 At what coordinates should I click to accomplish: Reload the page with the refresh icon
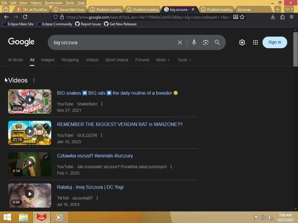tap(25, 17)
